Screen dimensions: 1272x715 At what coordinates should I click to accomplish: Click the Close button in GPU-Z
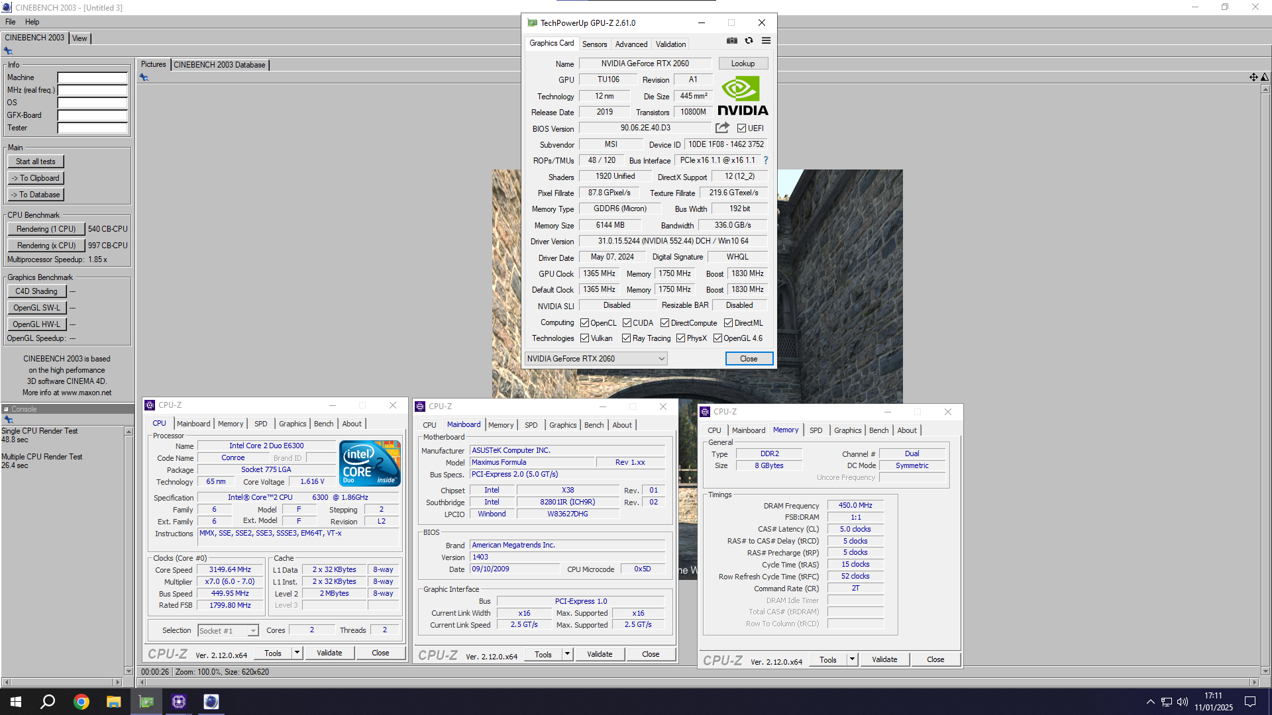click(749, 359)
